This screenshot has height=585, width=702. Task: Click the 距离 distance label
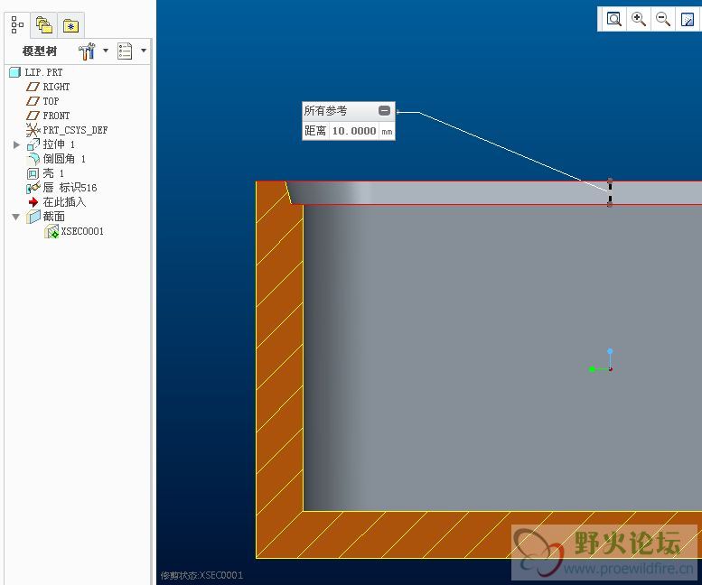(315, 131)
